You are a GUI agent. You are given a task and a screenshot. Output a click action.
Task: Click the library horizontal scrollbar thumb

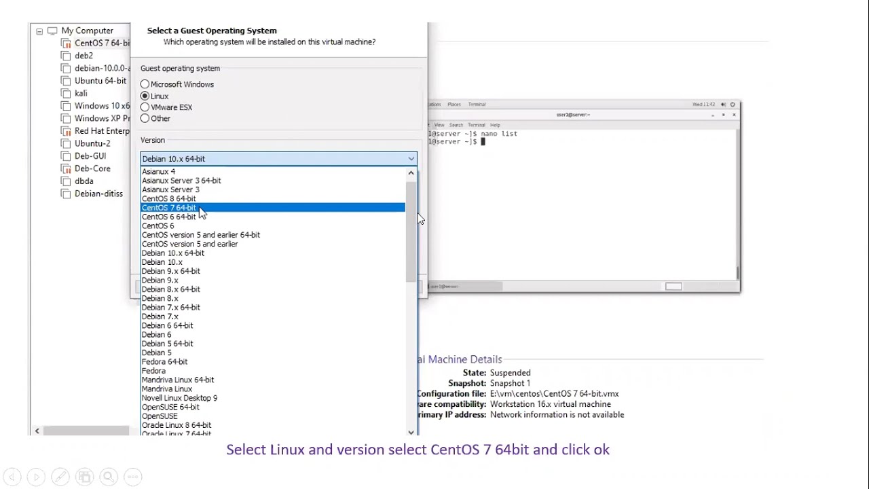click(86, 431)
